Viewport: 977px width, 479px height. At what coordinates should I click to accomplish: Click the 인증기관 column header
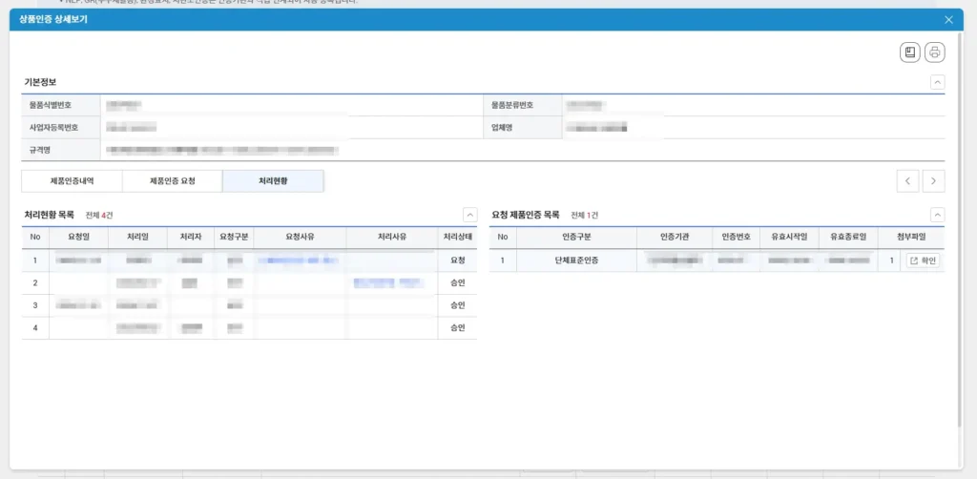(x=674, y=237)
